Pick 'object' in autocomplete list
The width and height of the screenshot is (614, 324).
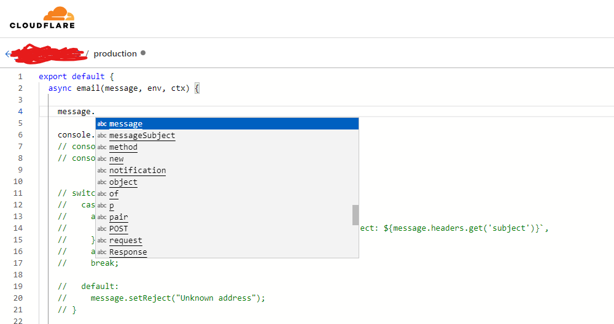[227, 182]
